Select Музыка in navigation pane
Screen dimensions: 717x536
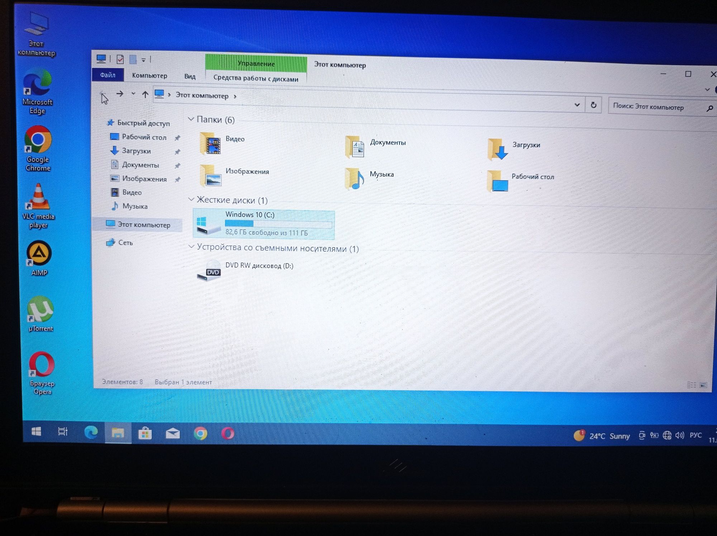pyautogui.click(x=129, y=206)
